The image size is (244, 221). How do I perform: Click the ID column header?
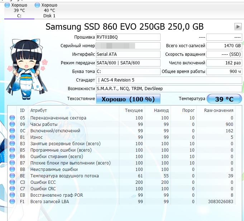(22, 111)
